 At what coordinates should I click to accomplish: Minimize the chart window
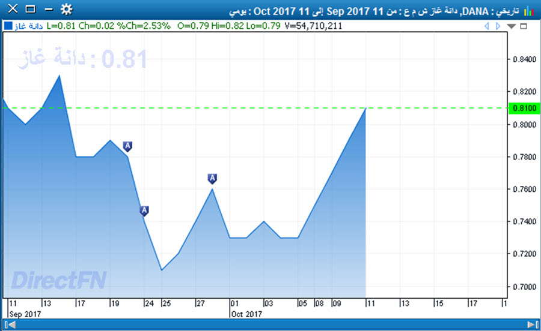[48, 9]
